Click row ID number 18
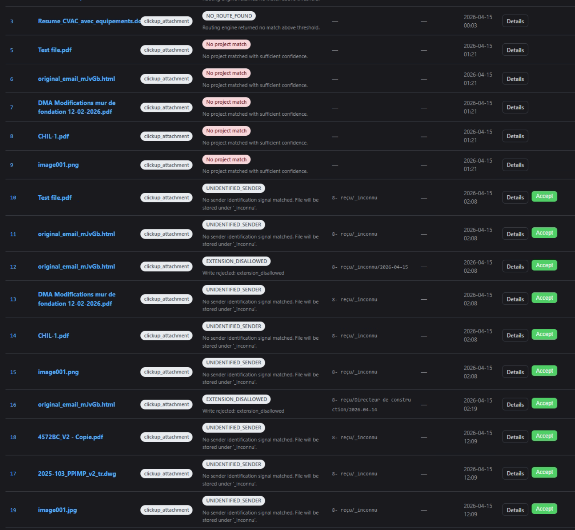The width and height of the screenshot is (575, 530). tap(13, 437)
